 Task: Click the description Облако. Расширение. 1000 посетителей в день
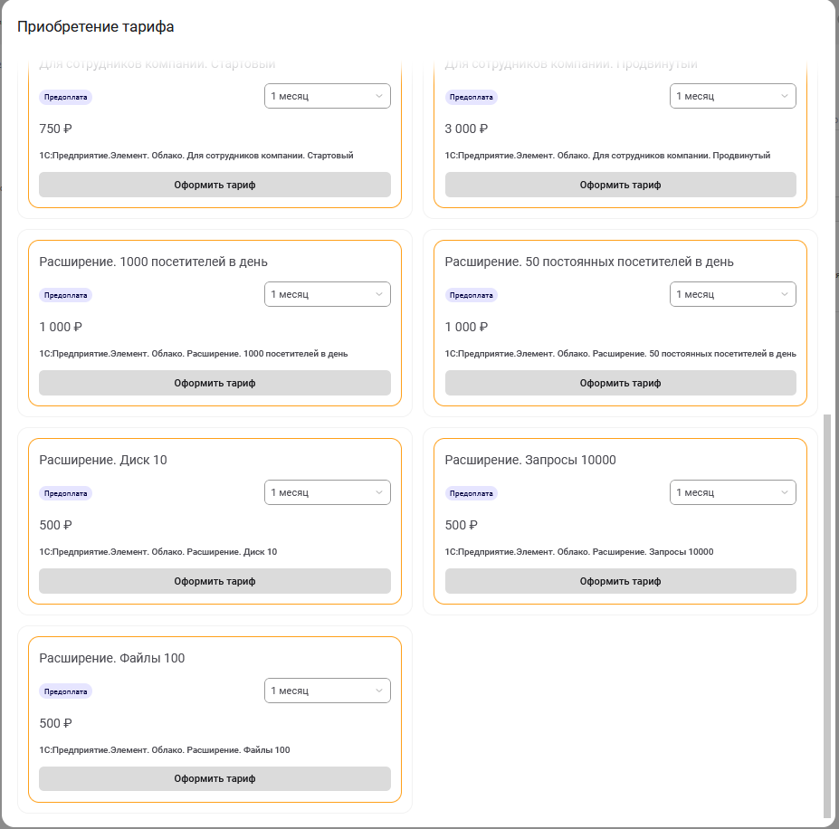[194, 354]
